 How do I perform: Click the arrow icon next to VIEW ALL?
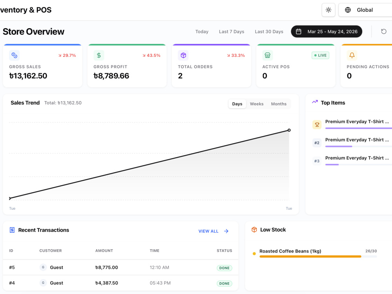(x=226, y=231)
